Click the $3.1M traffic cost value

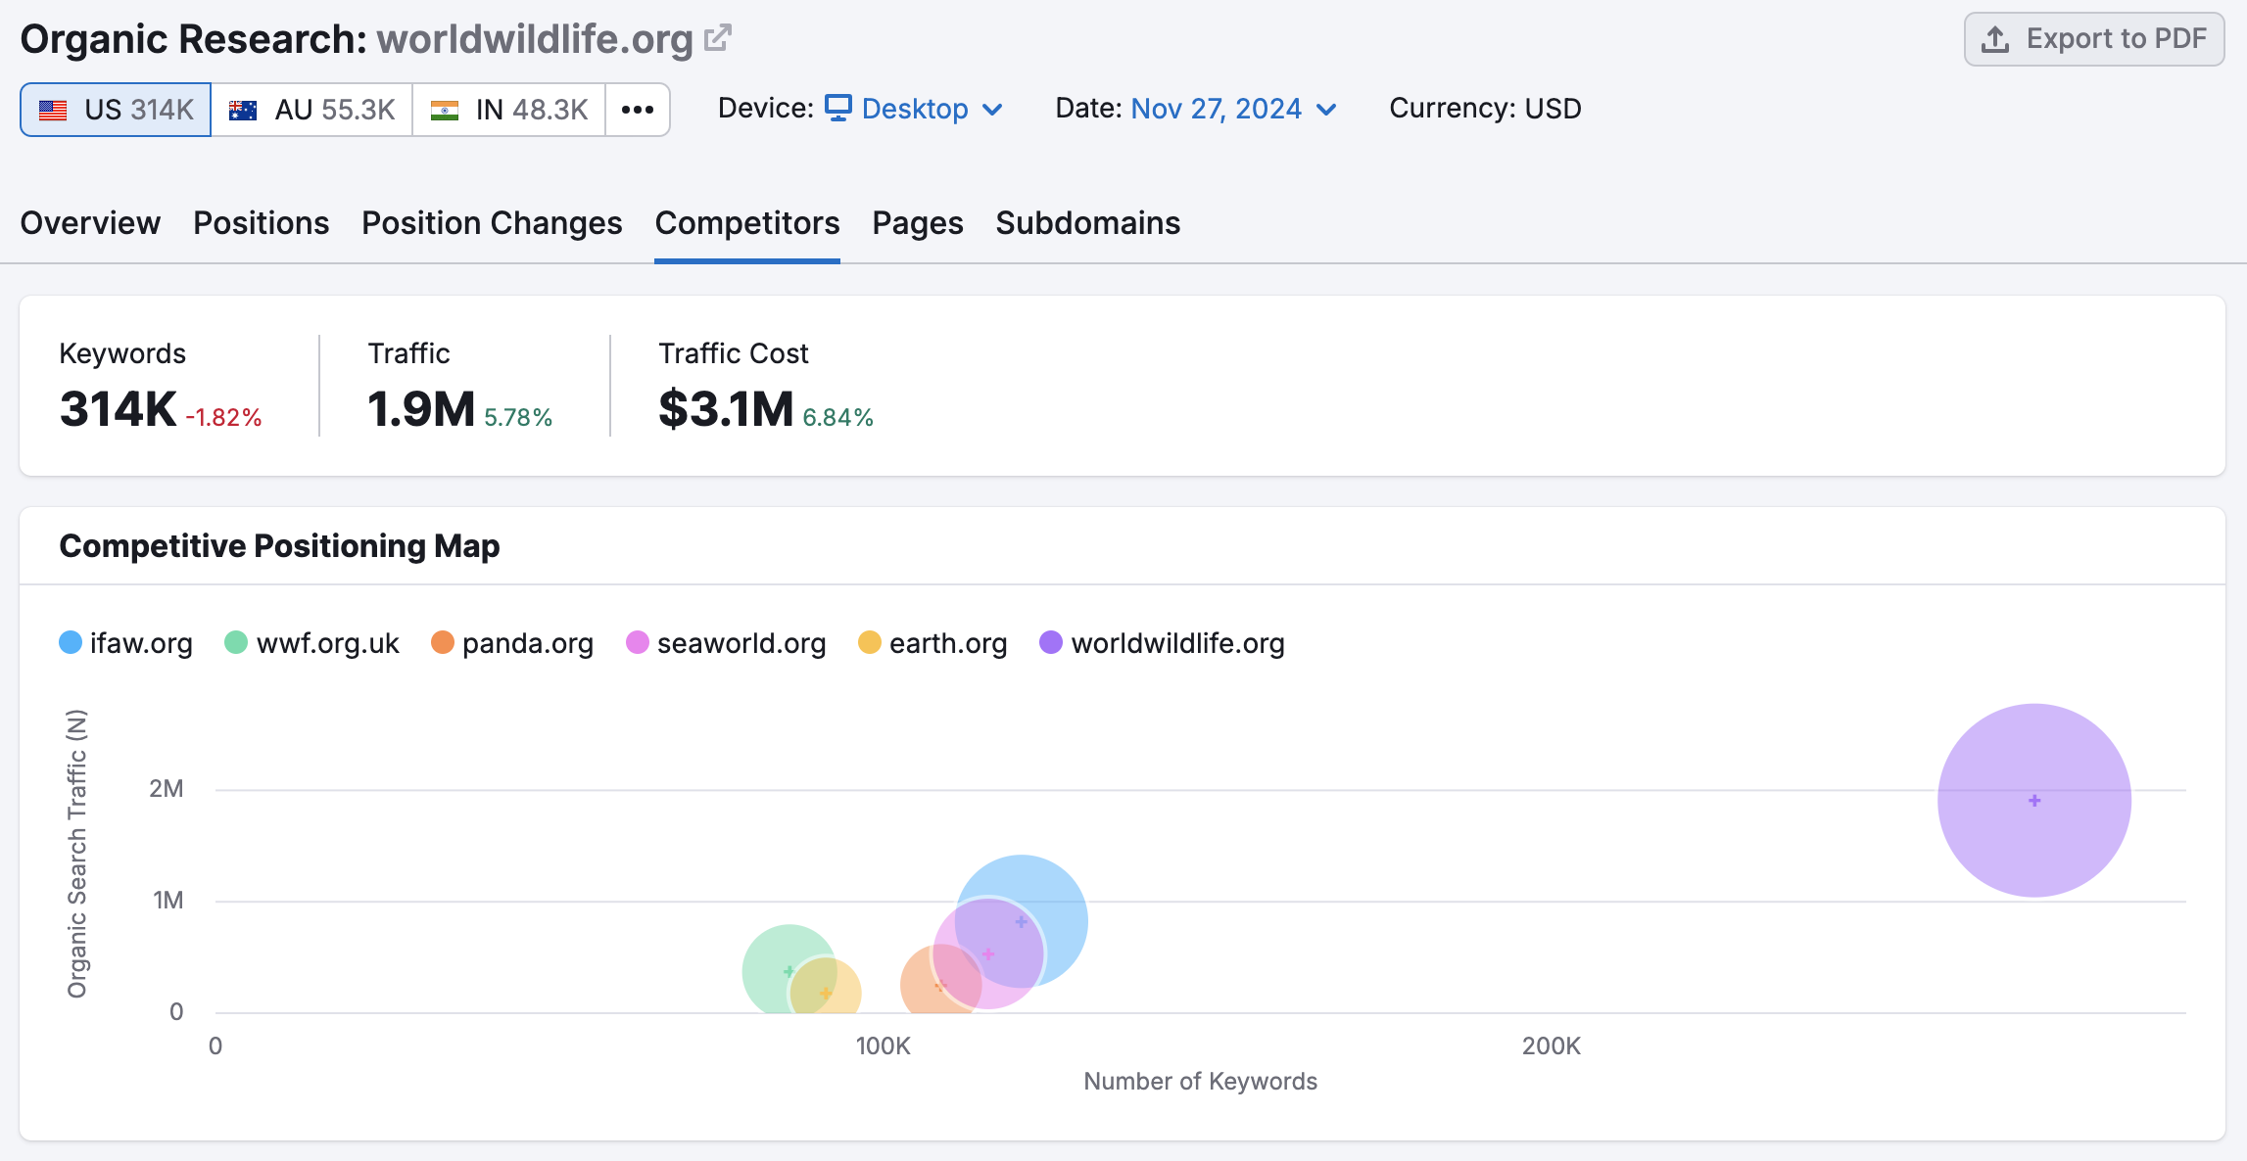(x=726, y=408)
